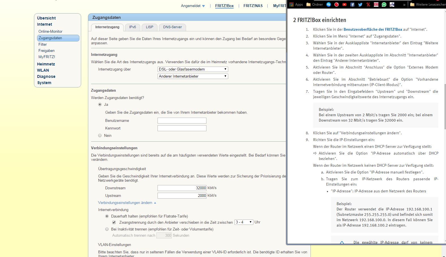Open Online-Monitor in the sidebar
Screen dimensions: 446x257
[x=50, y=31]
